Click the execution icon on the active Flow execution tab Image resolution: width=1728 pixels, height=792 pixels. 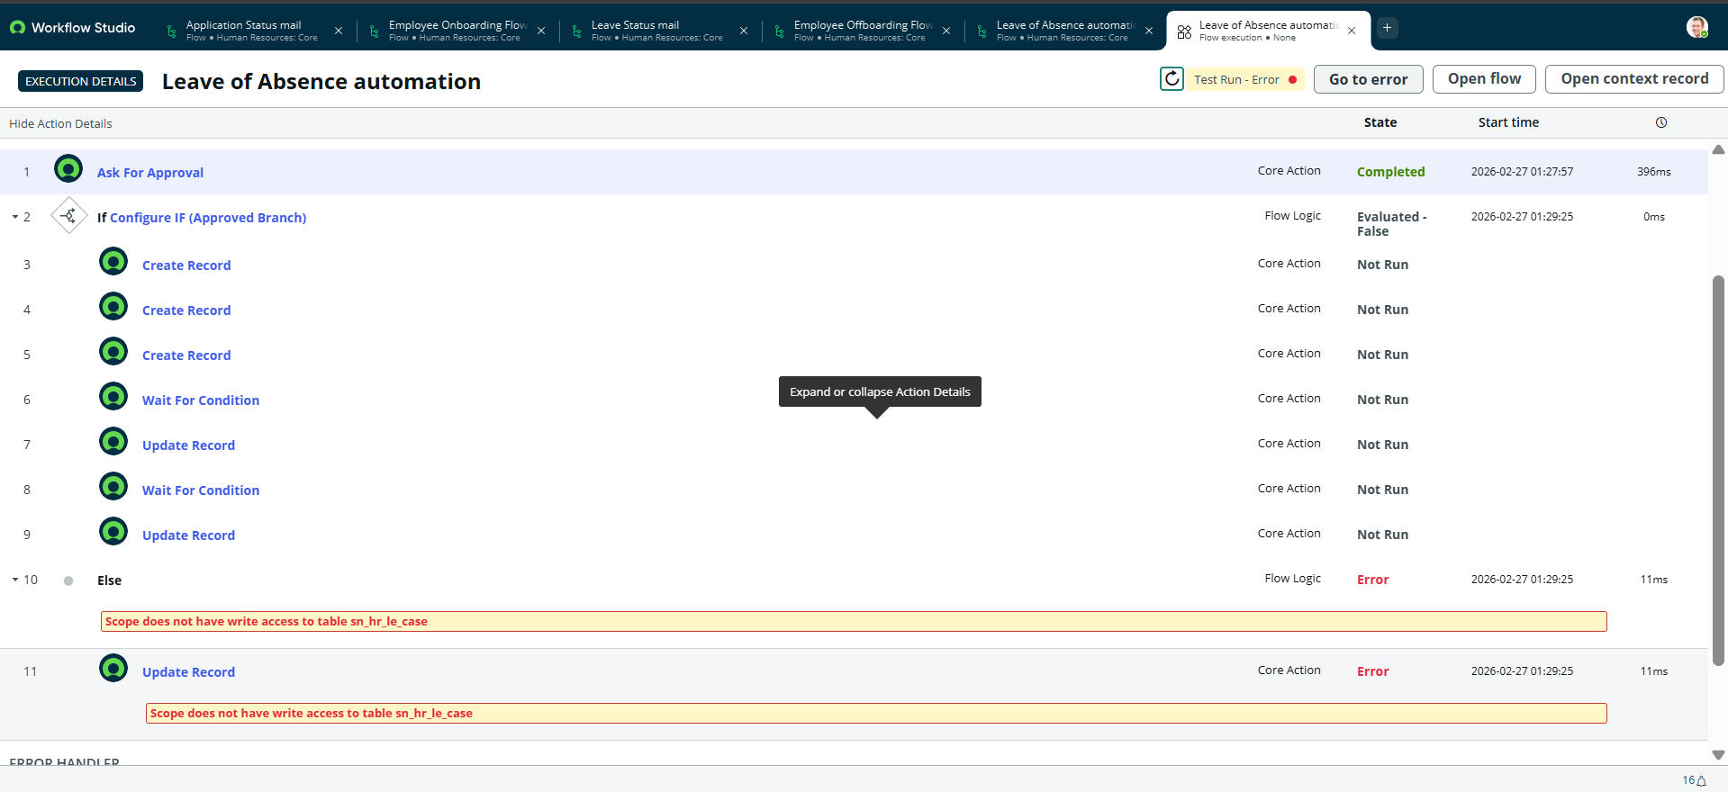1184,31
